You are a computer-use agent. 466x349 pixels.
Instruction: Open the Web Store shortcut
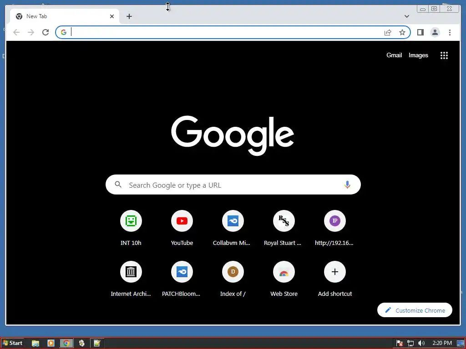point(284,279)
